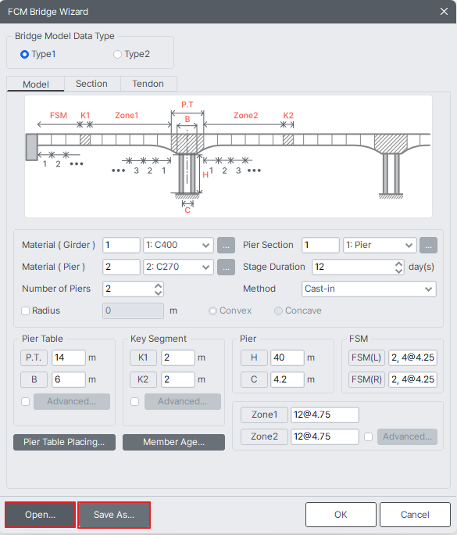Click the ellipsis button beside C400 material
The height and width of the screenshot is (535, 457).
(x=226, y=246)
